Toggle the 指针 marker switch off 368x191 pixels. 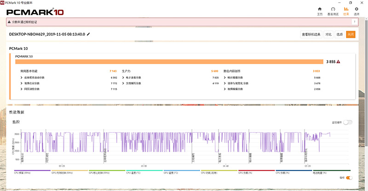point(349,178)
